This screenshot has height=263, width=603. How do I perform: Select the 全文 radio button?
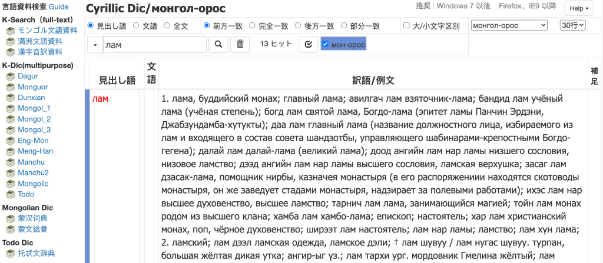pos(167,26)
